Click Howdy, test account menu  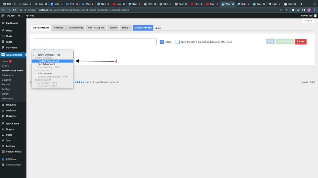click(x=308, y=15)
